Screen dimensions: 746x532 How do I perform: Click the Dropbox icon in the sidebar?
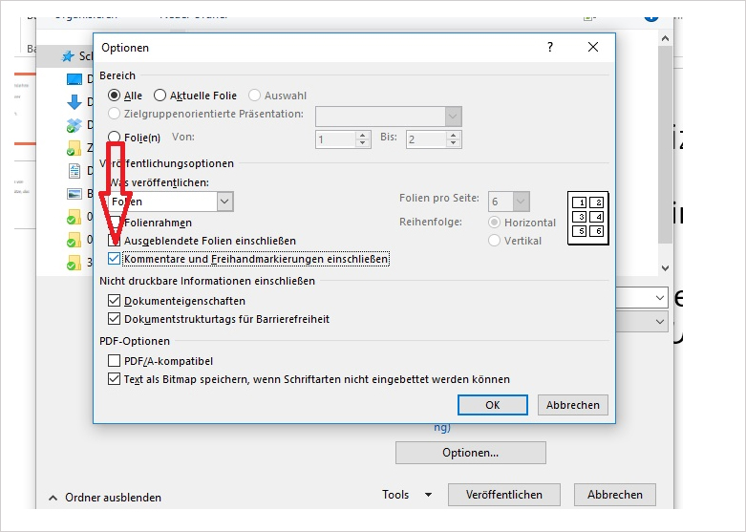coord(74,126)
